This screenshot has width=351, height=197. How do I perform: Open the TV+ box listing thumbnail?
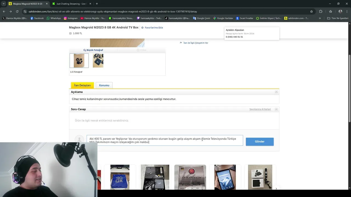(x=155, y=177)
